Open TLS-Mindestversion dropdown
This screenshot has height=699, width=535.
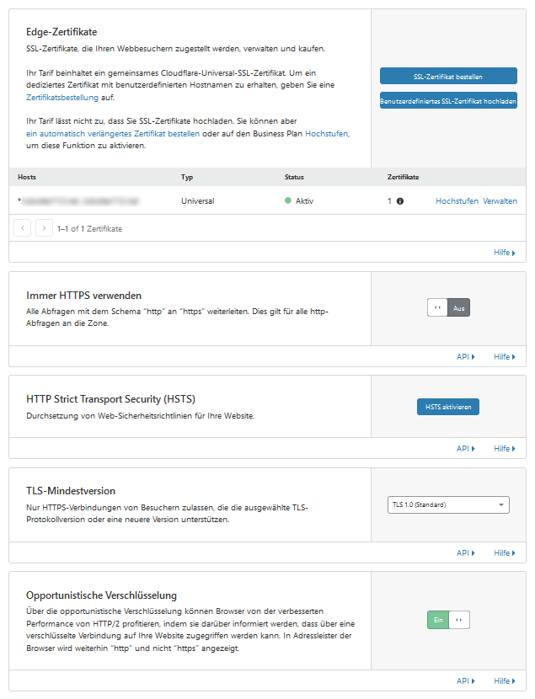pyautogui.click(x=448, y=504)
